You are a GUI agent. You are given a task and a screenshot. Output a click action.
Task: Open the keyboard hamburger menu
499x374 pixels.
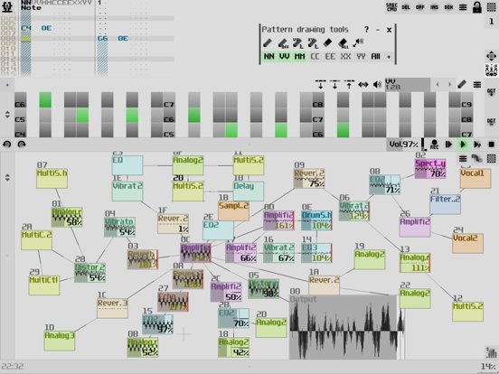[476, 85]
